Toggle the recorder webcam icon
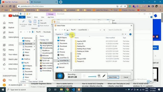This screenshot has height=92, width=163. 99,76
